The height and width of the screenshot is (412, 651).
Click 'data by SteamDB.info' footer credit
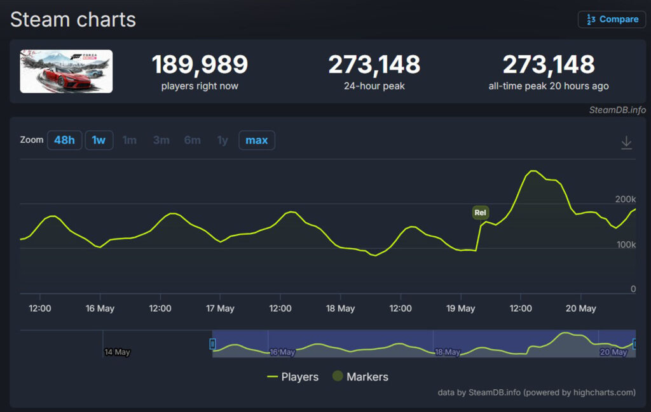pyautogui.click(x=537, y=392)
